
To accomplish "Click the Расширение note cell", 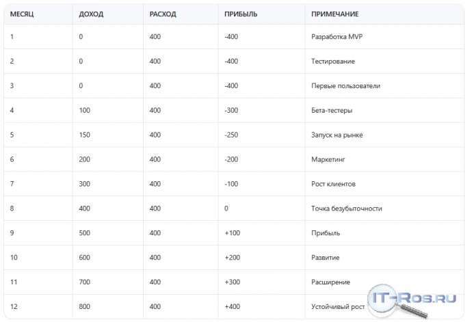I will [330, 282].
